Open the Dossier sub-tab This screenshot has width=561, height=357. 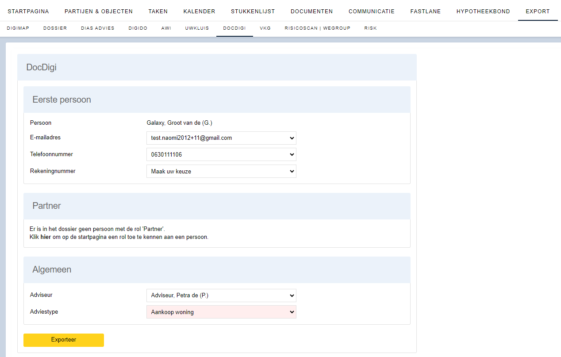click(55, 28)
